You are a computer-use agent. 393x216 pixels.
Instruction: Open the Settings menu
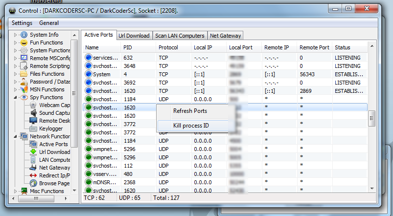point(22,23)
